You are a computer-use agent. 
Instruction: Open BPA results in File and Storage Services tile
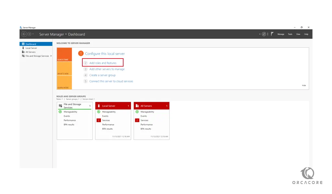(69, 124)
